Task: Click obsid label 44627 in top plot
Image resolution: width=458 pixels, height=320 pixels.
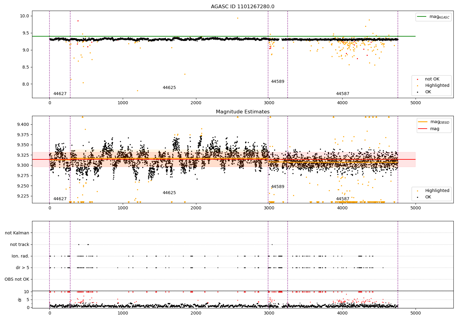Action: point(60,94)
